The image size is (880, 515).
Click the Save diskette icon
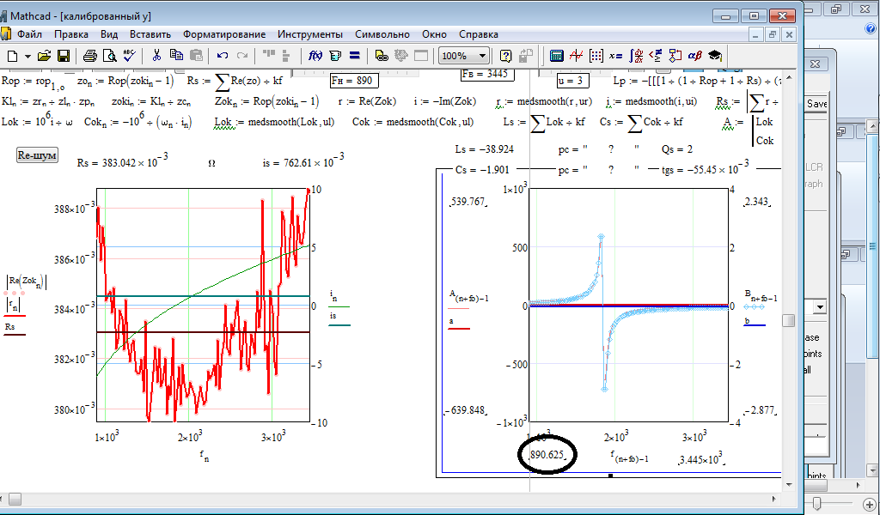click(65, 56)
